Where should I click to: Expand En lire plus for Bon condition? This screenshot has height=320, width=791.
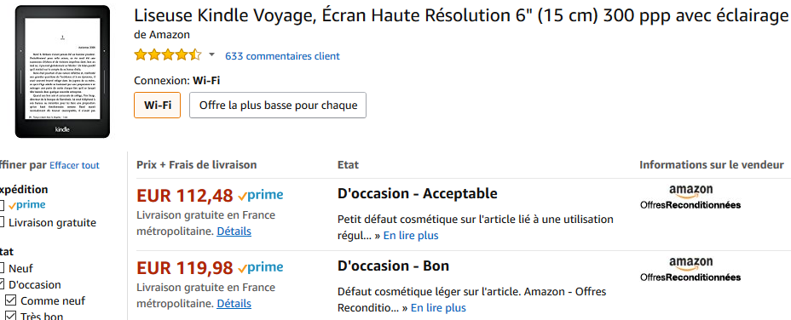438,307
